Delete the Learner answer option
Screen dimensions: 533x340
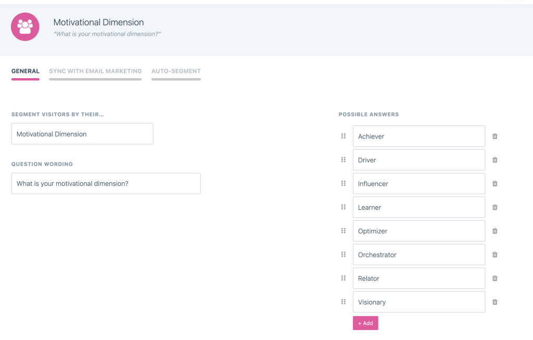(494, 207)
